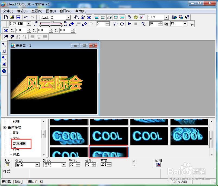The height and width of the screenshot is (186, 218).
Task: Toggle the F/X effect enable button
Action: [7, 165]
